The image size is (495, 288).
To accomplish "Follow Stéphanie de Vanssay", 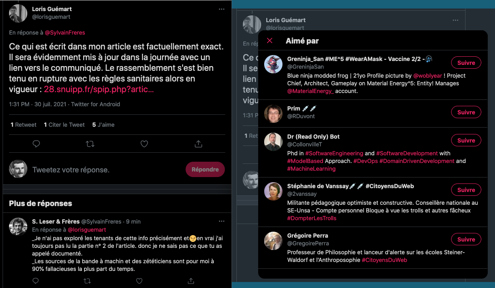I will pos(466,190).
